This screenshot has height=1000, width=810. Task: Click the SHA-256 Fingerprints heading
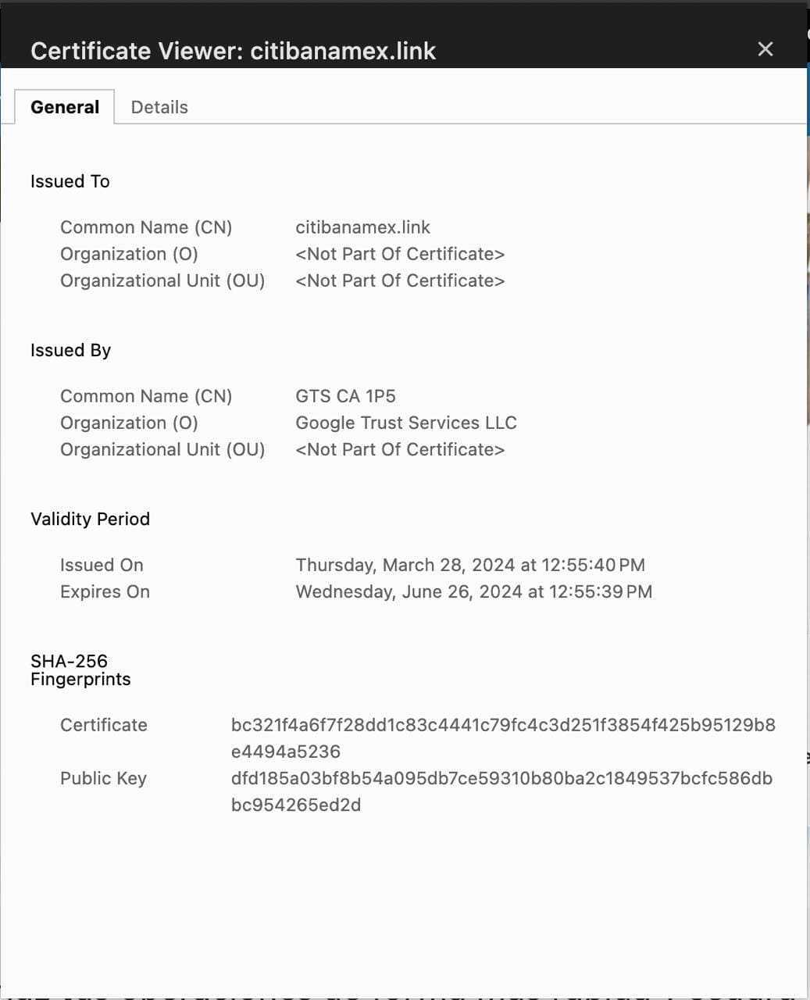click(80, 670)
